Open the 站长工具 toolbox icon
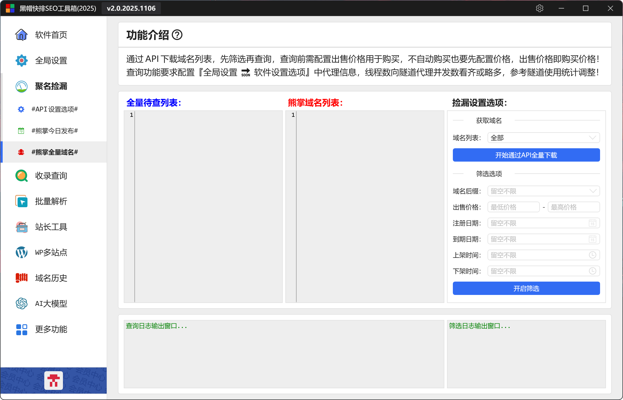 click(x=21, y=227)
